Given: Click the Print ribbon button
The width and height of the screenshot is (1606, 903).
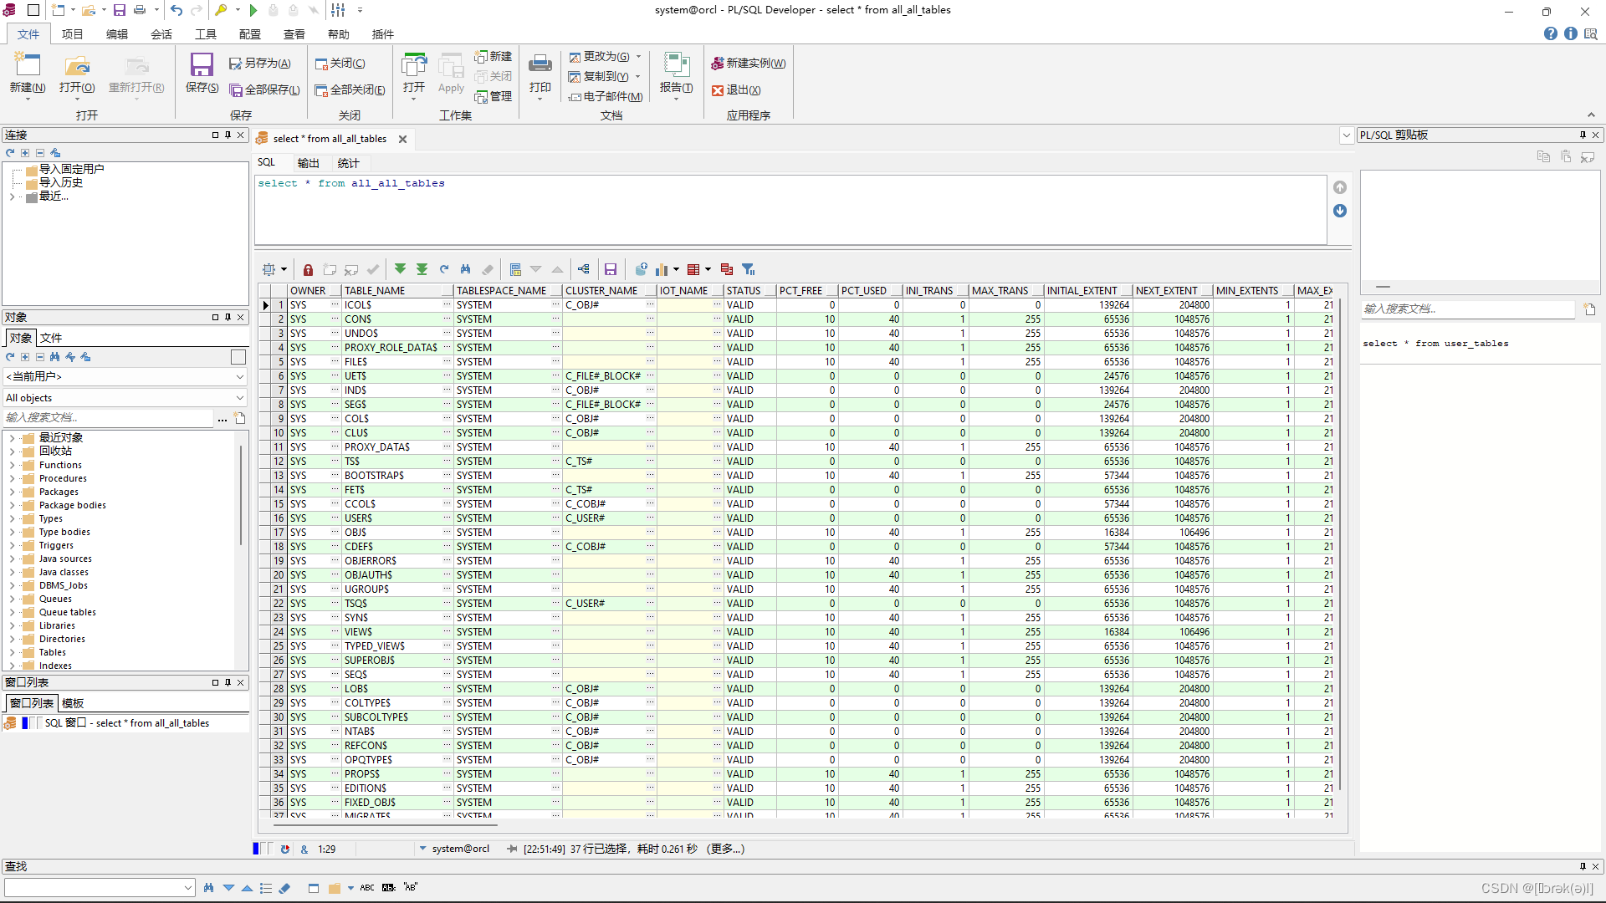Looking at the screenshot, I should point(540,74).
